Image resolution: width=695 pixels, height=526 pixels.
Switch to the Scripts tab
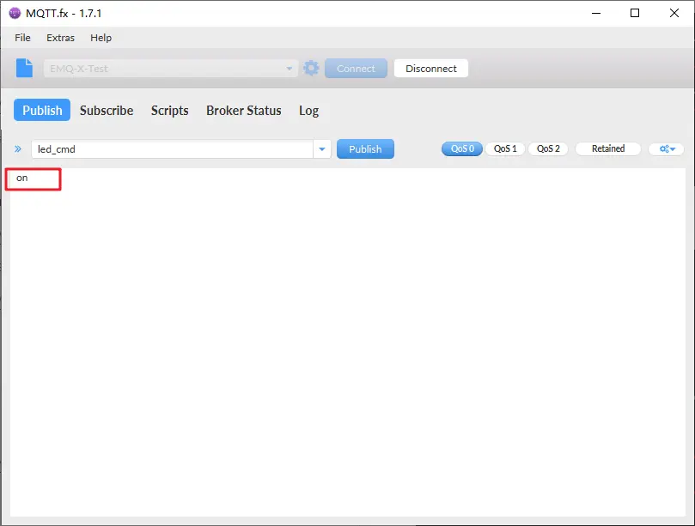click(x=170, y=110)
